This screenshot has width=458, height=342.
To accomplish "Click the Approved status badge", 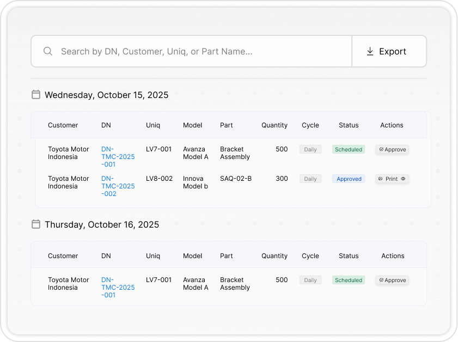I will pyautogui.click(x=349, y=179).
